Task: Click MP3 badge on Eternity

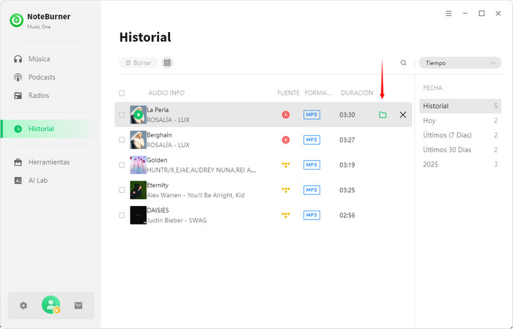Action: pyautogui.click(x=311, y=190)
